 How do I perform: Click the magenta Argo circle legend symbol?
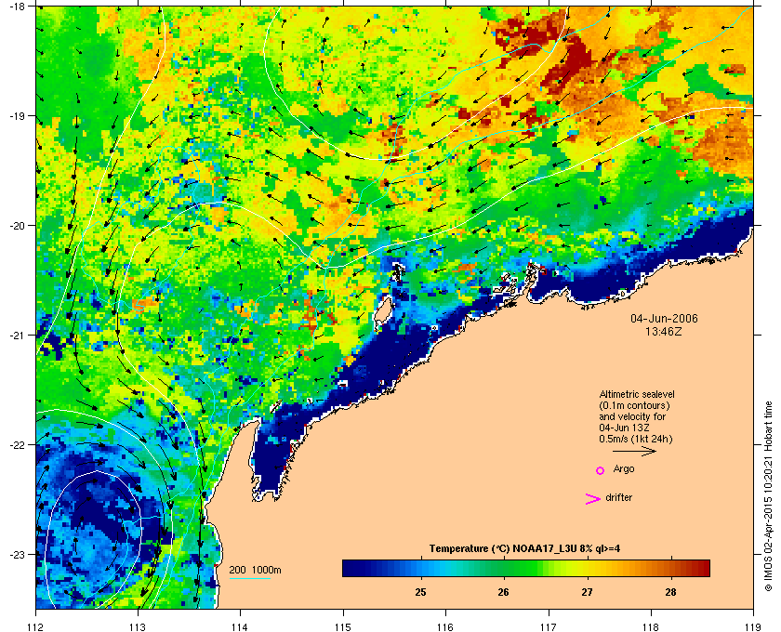click(x=601, y=470)
